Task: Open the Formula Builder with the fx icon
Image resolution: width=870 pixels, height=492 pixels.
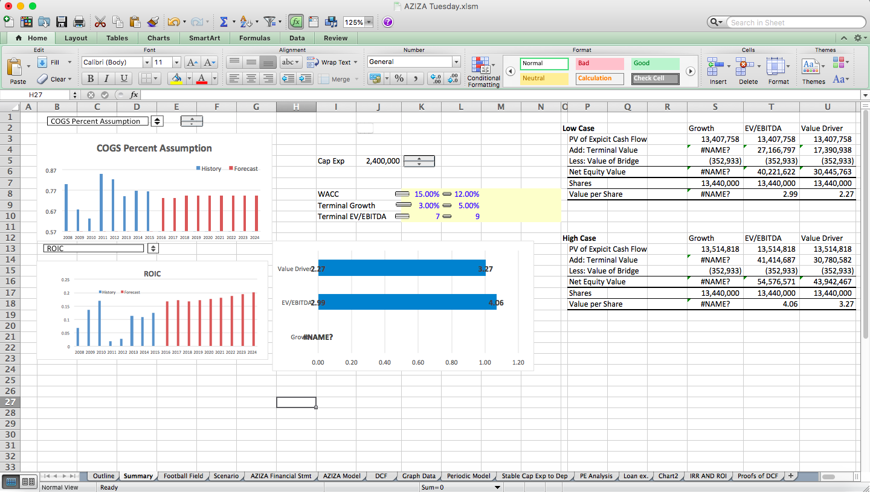Action: (x=296, y=22)
